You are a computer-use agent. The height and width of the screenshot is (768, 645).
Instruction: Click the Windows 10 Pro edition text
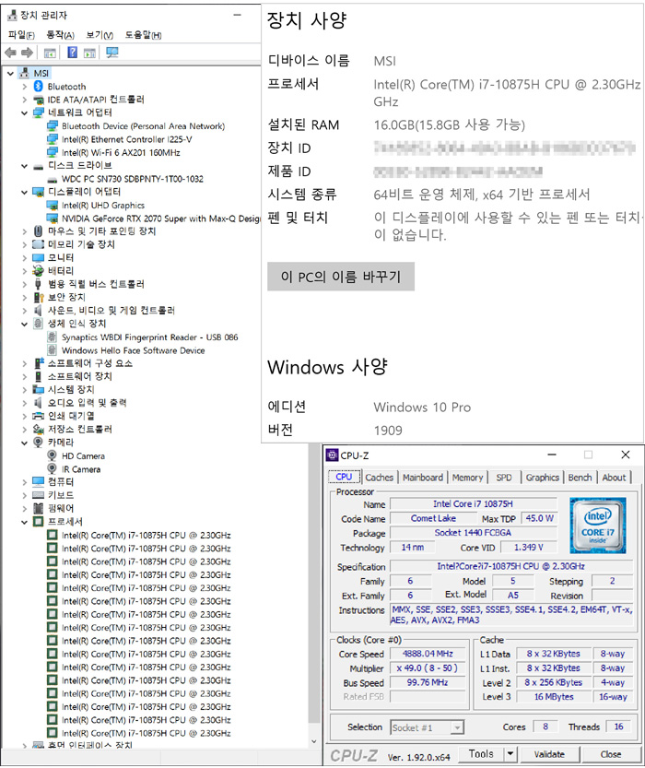(422, 407)
